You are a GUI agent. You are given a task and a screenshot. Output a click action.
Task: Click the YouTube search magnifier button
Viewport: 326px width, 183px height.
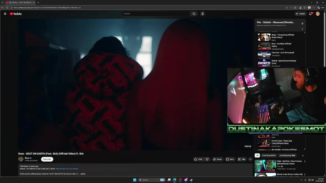194,14
